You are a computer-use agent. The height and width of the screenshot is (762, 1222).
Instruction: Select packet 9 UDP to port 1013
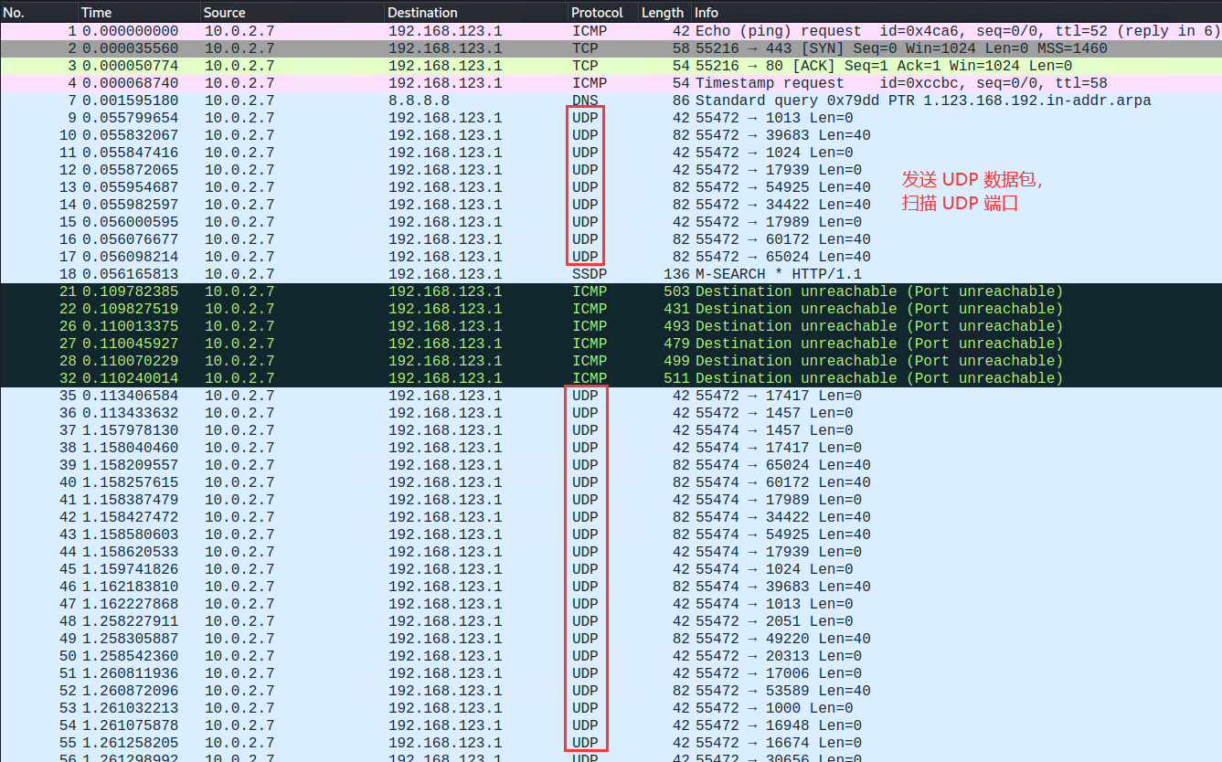click(x=611, y=118)
